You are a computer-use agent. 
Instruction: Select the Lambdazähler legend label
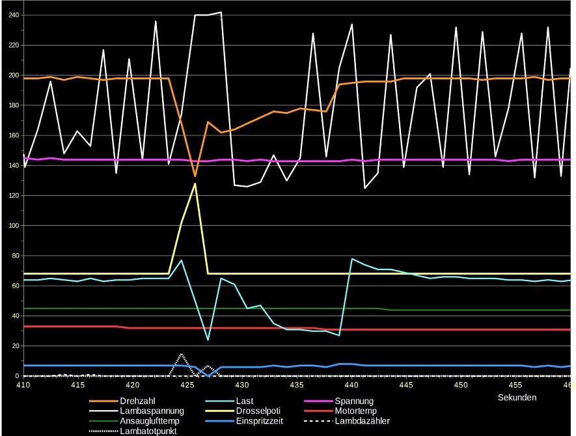coord(362,421)
